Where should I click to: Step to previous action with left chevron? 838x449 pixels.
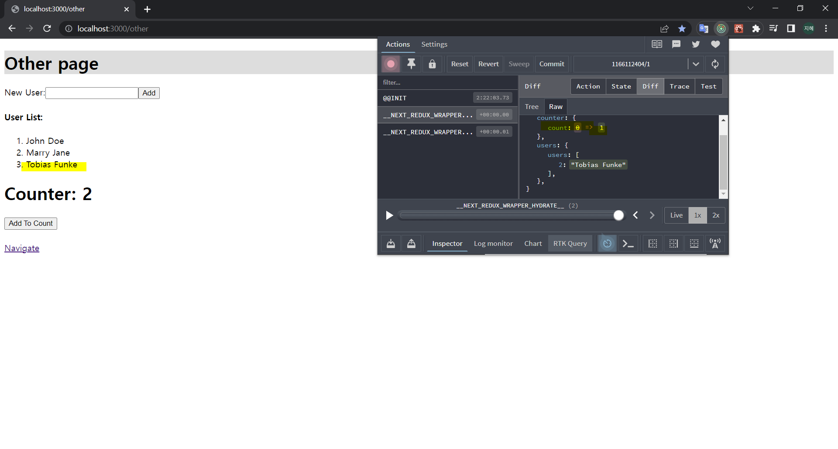click(635, 215)
